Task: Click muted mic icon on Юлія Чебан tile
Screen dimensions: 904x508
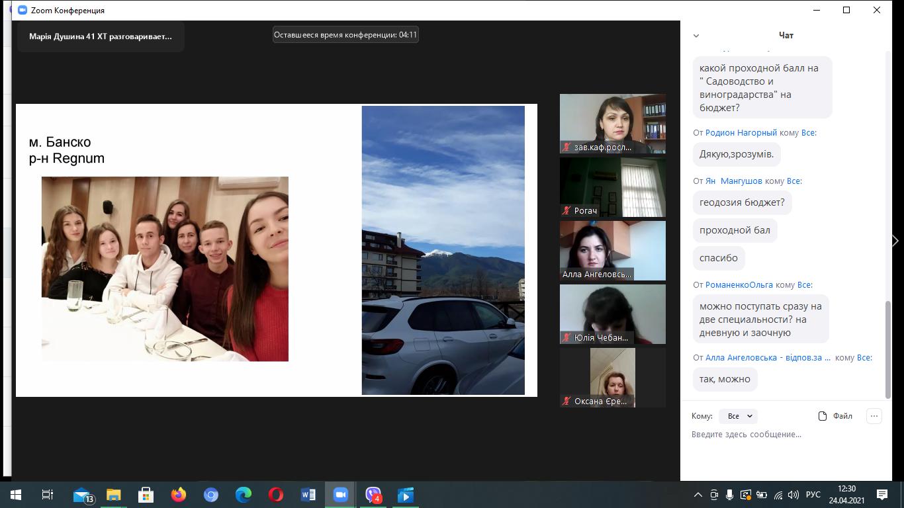Action: point(566,338)
